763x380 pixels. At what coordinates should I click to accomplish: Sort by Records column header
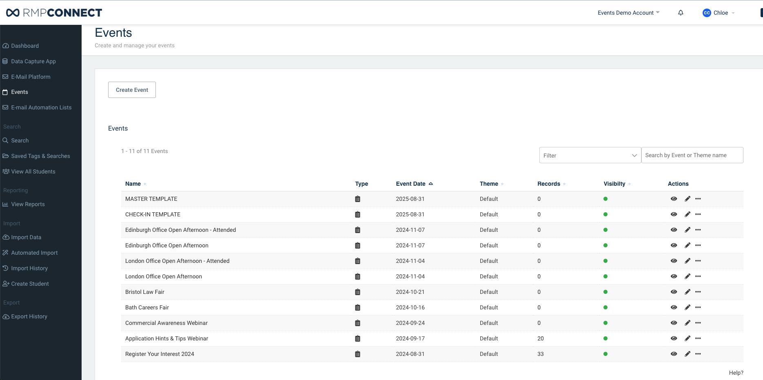click(x=551, y=184)
